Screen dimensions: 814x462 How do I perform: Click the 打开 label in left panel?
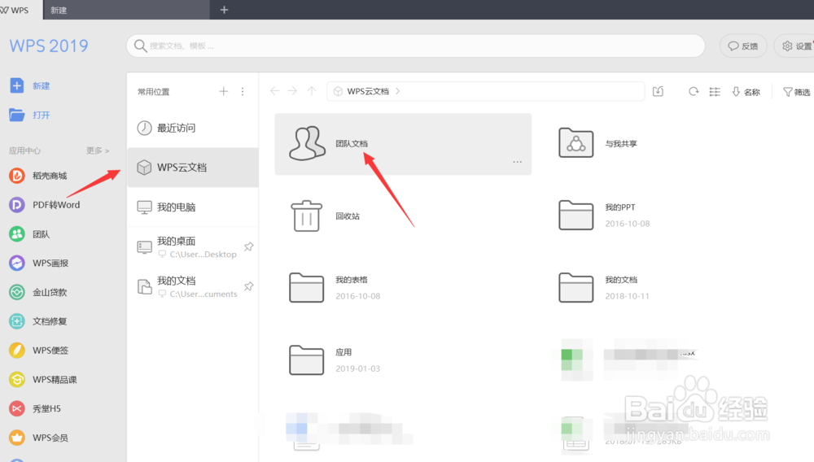[41, 115]
